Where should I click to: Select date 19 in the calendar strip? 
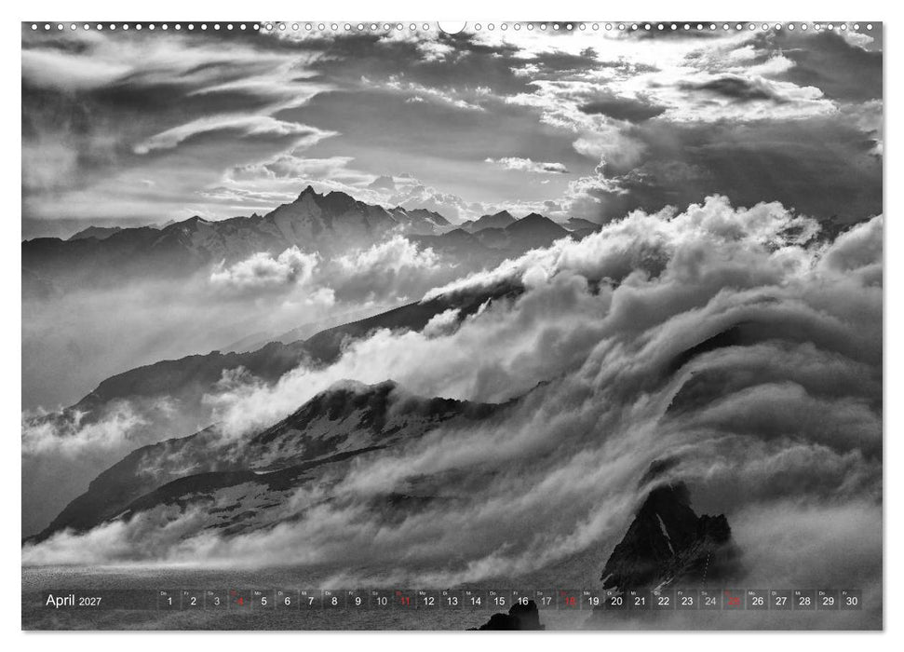coord(593,600)
